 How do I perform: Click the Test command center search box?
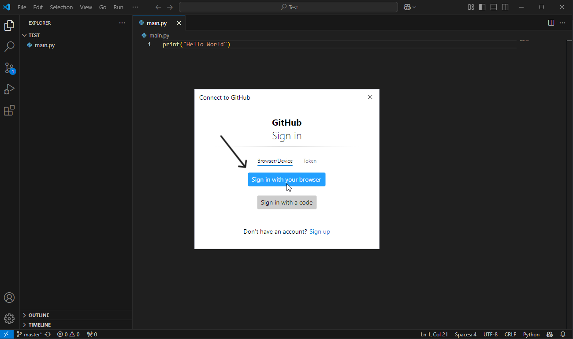(288, 7)
